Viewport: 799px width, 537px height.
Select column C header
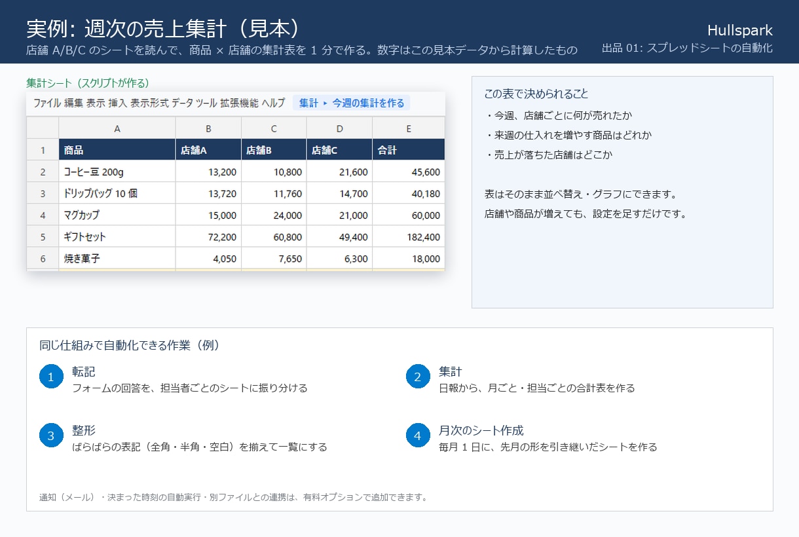[274, 128]
